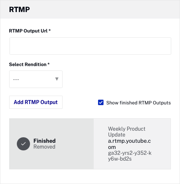The image size is (180, 184).
Task: Click the light gray output details panel
Action: pyautogui.click(x=132, y=144)
